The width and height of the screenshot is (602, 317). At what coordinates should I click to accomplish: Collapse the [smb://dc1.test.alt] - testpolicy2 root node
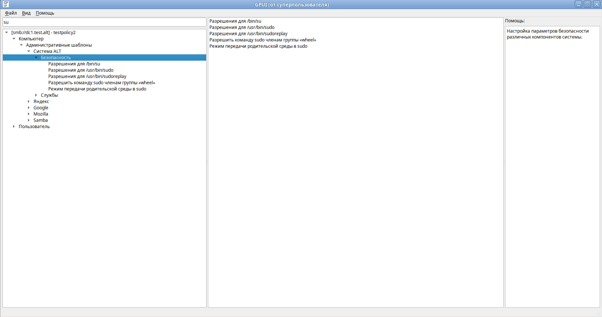pos(7,32)
